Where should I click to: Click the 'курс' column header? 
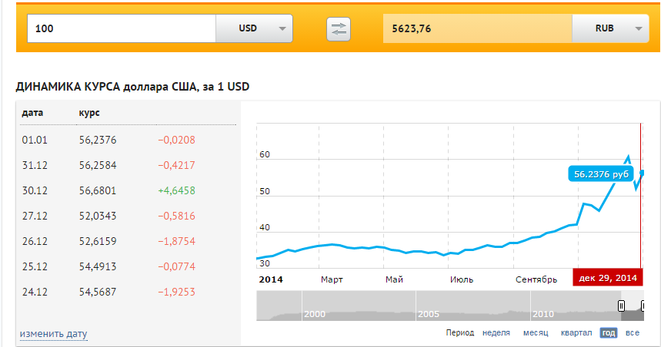(89, 113)
